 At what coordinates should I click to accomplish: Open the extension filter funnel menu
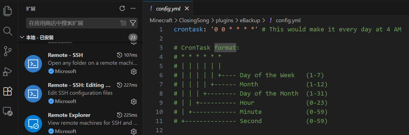coord(133,23)
